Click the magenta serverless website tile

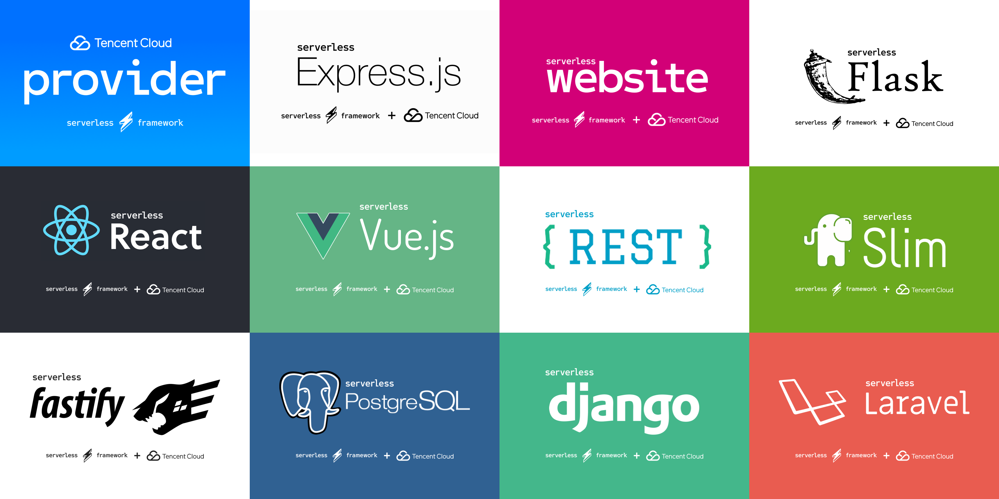click(x=624, y=83)
